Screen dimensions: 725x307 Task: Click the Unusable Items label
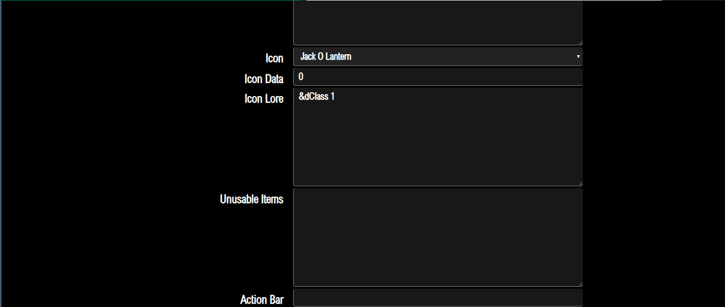coord(251,199)
